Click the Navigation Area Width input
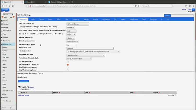 point(72,45)
